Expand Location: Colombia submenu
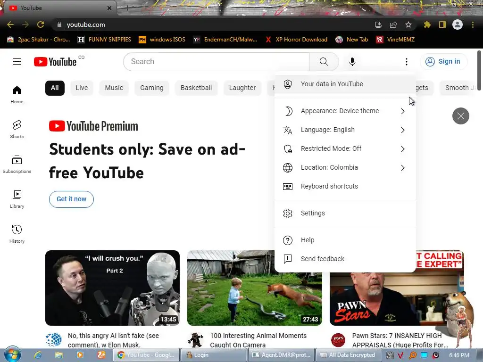The image size is (483, 362). click(x=345, y=167)
